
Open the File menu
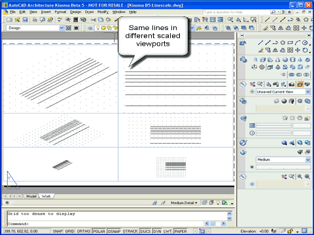click(12, 12)
